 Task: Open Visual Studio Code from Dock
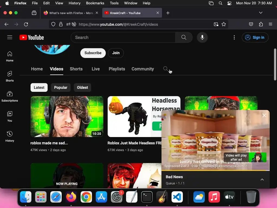177,197
